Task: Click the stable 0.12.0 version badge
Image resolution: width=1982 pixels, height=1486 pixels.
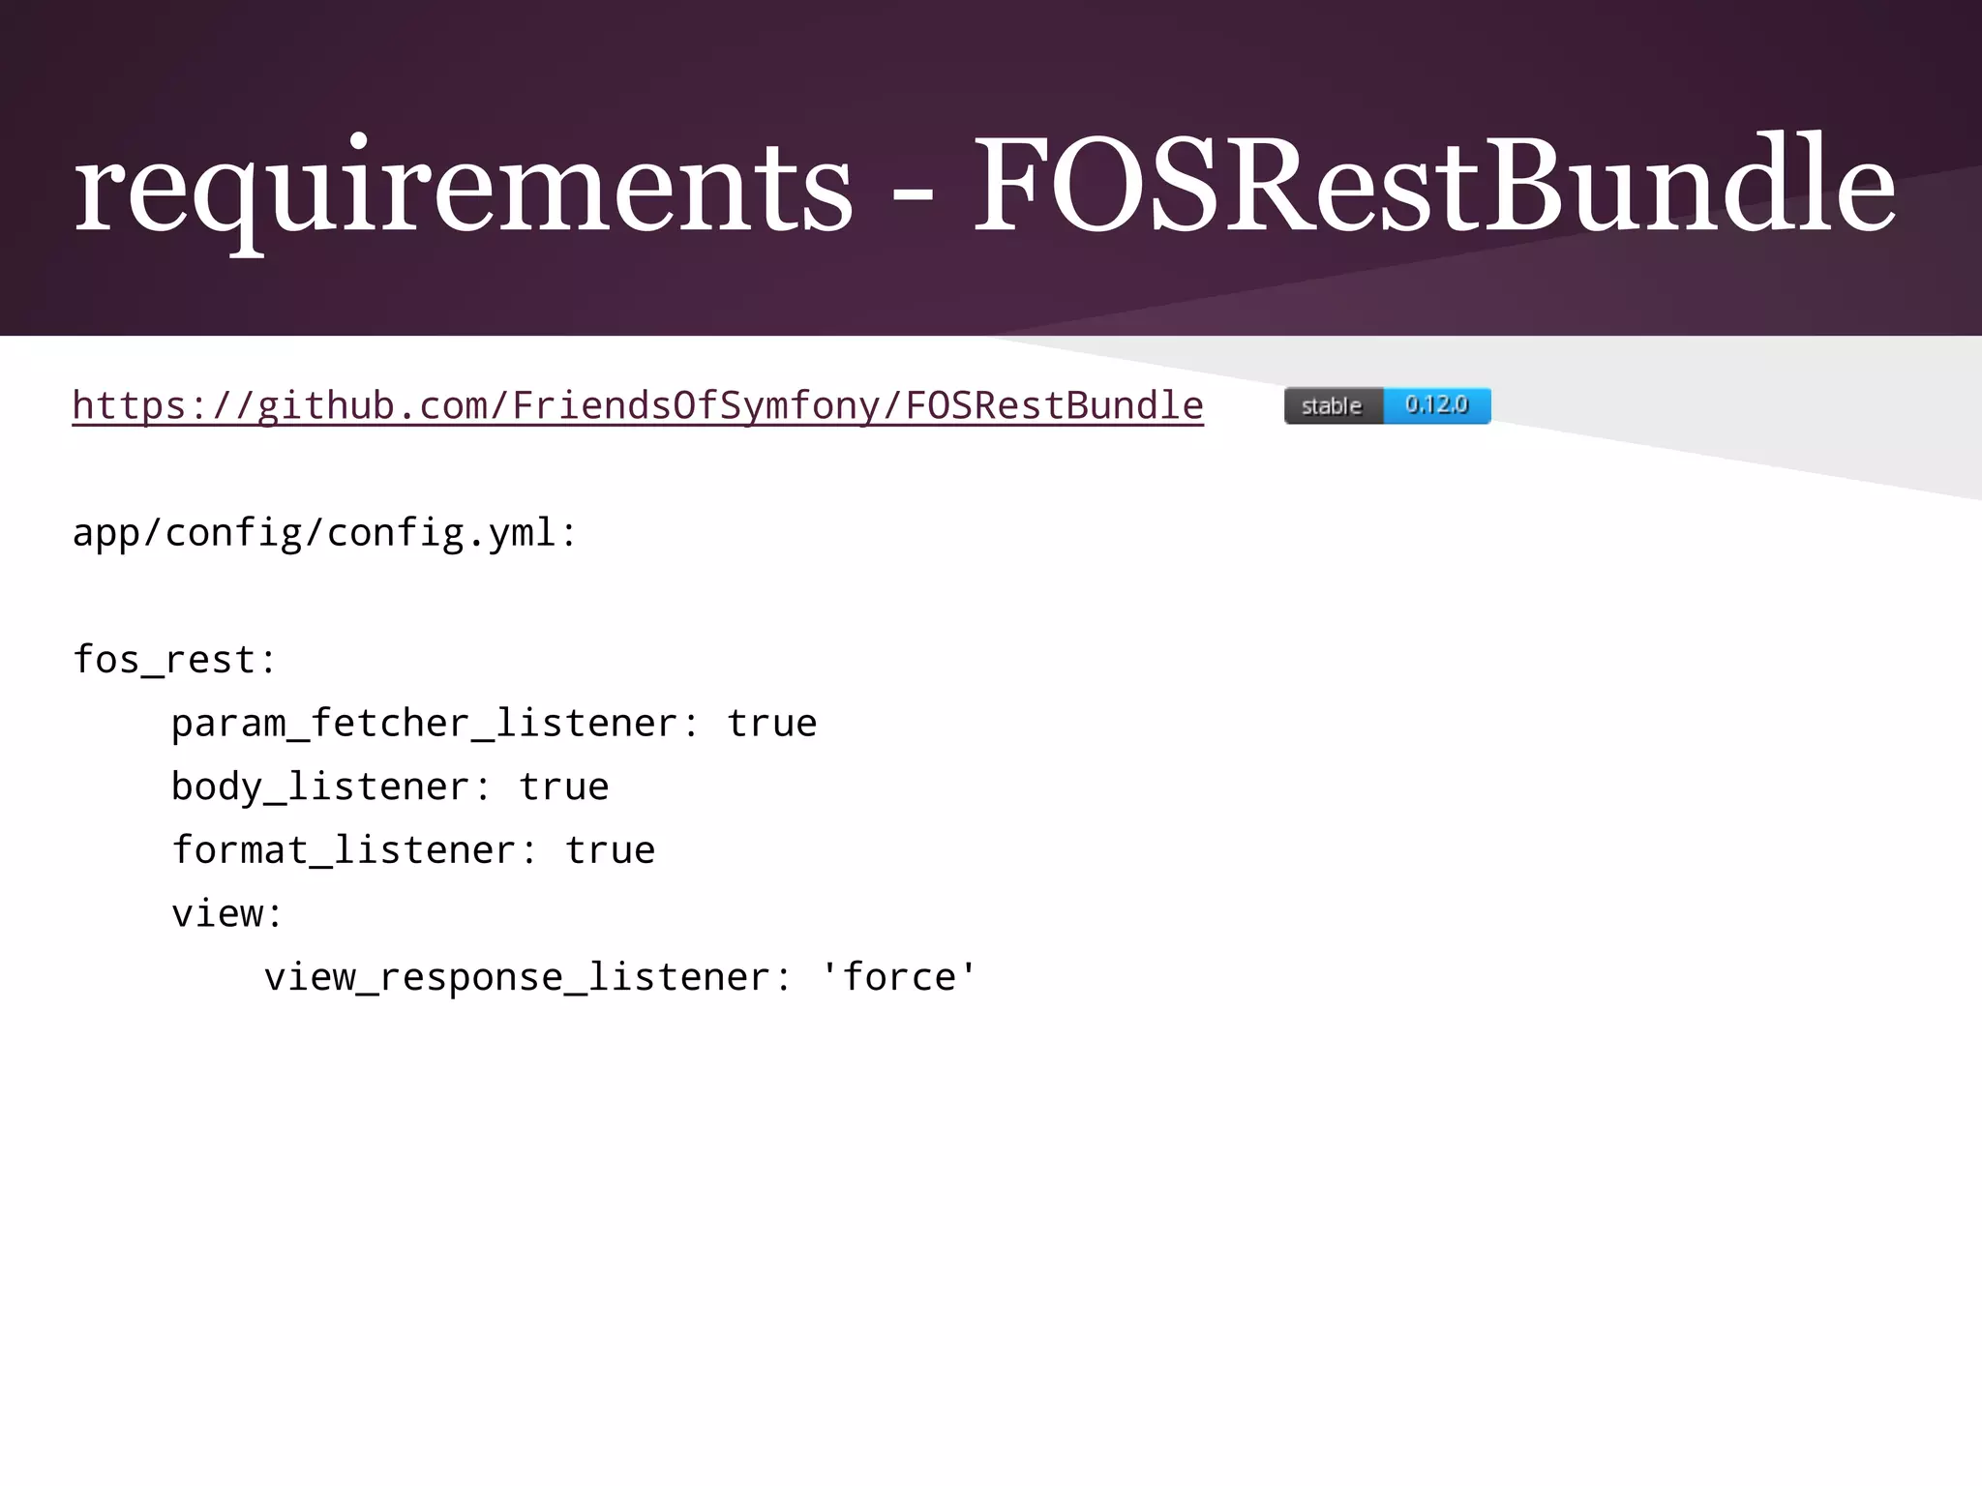Action: point(1387,405)
